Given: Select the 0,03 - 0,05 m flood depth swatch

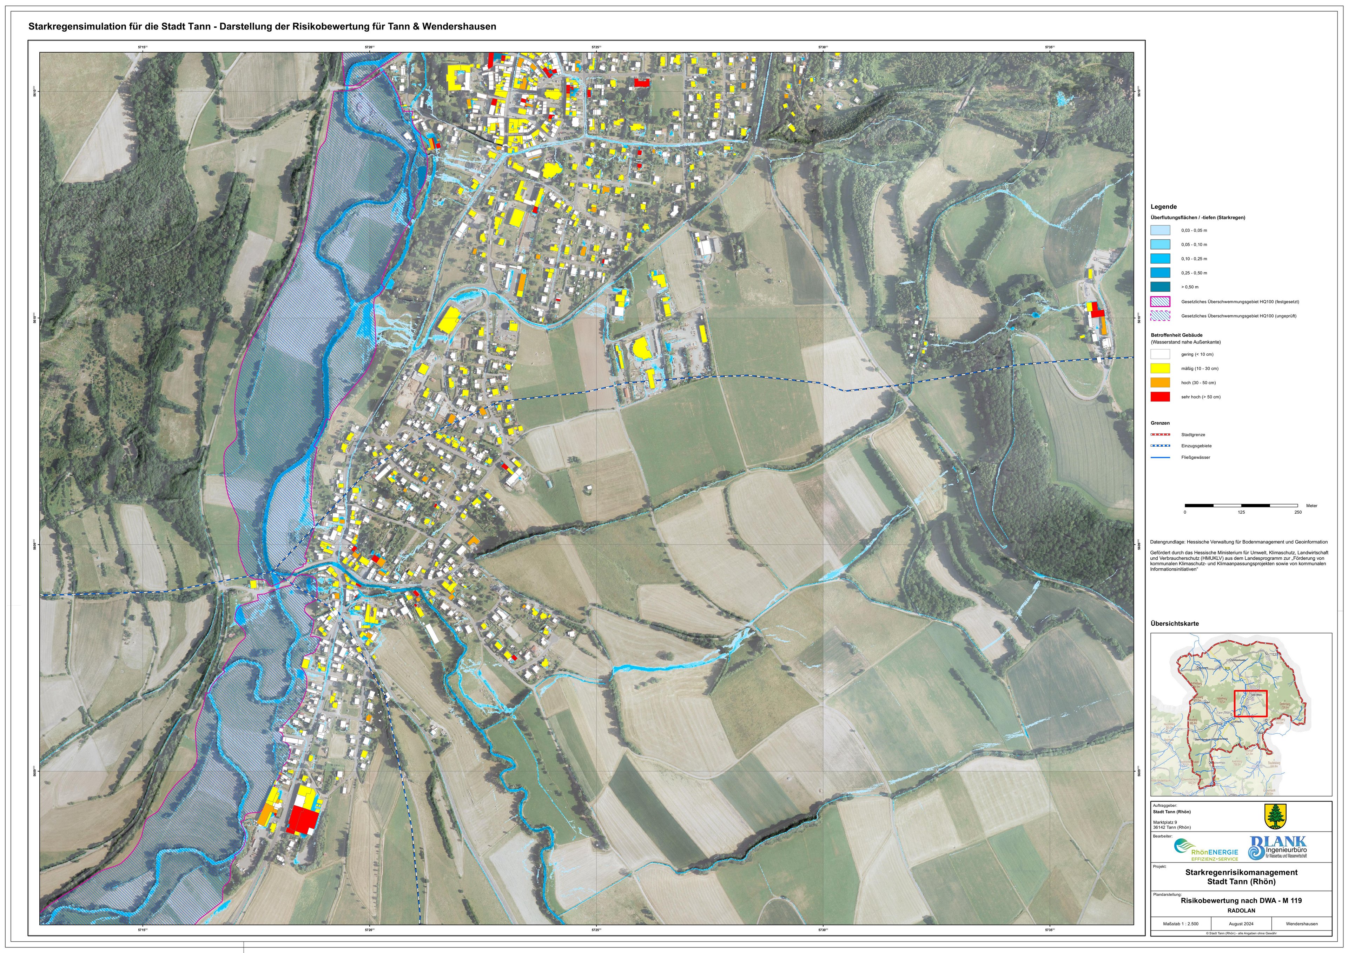Looking at the screenshot, I should pos(1160,231).
